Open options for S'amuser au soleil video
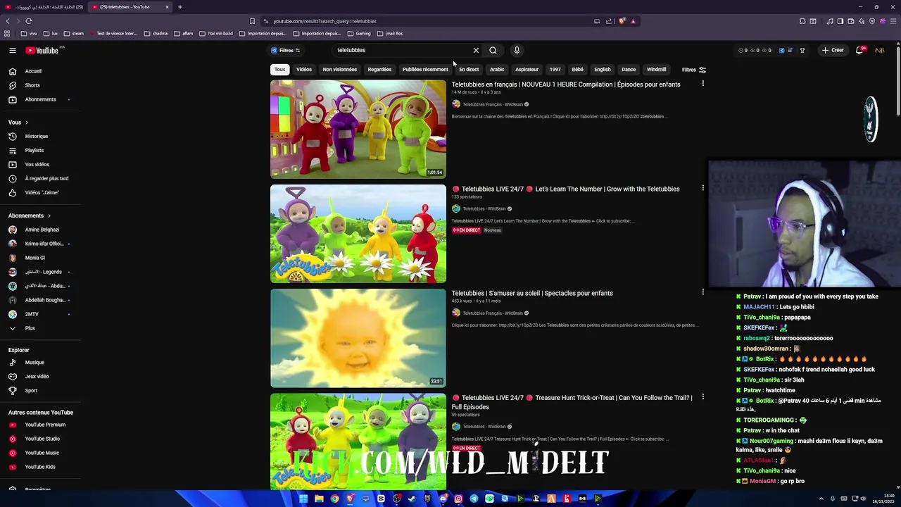 click(702, 292)
